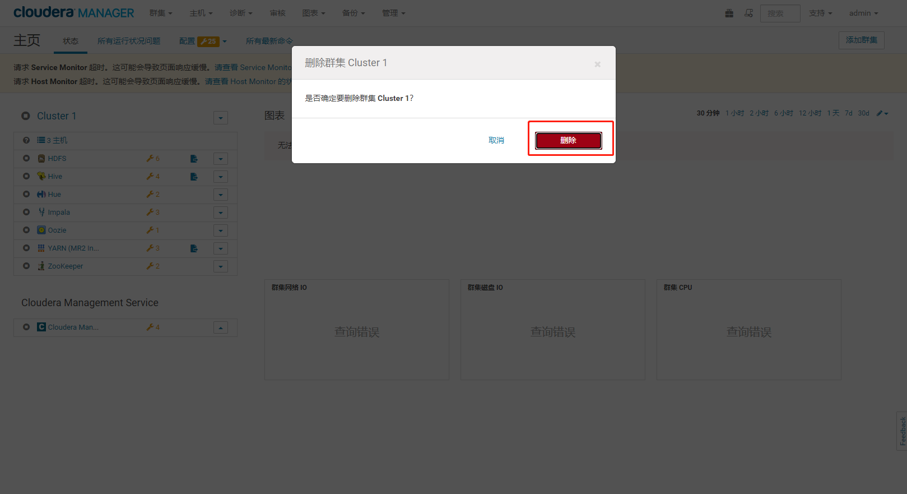Screen dimensions: 907x494
Task: Open the Cloudera Management Service actions dropdown
Action: [x=221, y=327]
